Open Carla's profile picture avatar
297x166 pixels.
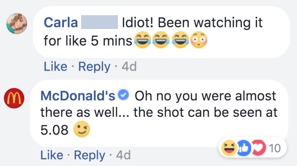click(x=17, y=24)
